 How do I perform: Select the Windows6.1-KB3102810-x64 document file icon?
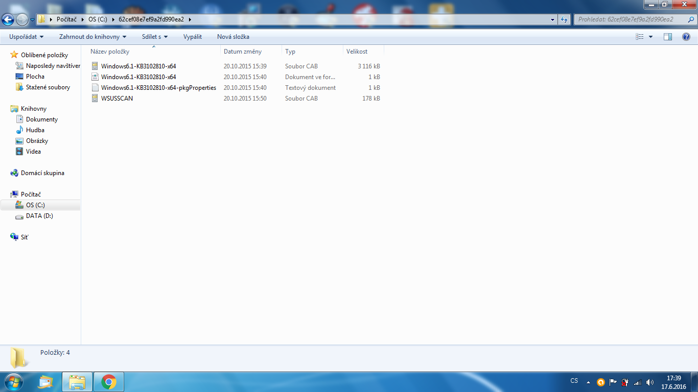(x=95, y=77)
